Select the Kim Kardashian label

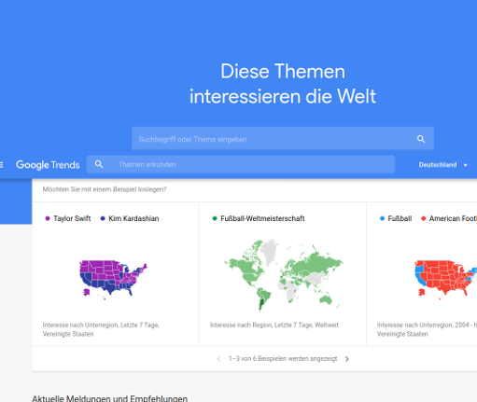133,218
